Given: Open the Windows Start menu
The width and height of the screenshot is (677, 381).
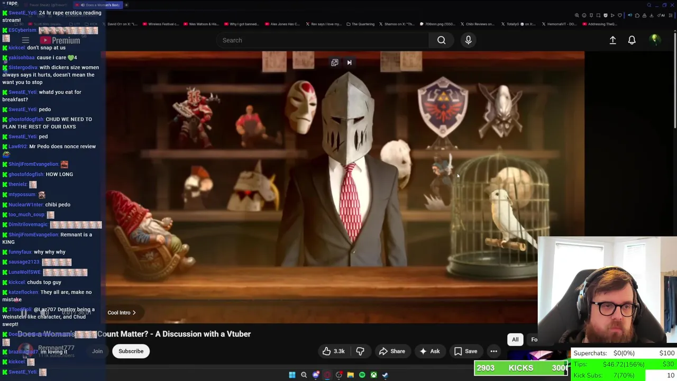Looking at the screenshot, I should 292,375.
